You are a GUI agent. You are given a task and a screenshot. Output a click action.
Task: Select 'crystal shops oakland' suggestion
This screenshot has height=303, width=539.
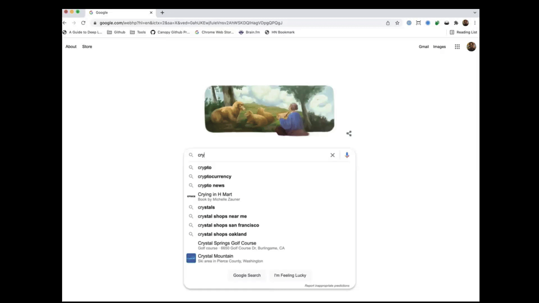click(x=269, y=234)
